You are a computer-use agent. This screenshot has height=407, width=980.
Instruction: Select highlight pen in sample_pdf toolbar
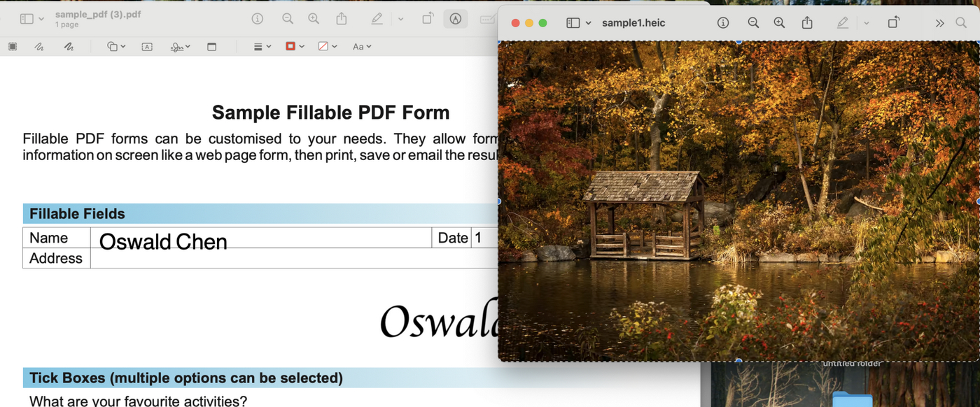pos(377,19)
